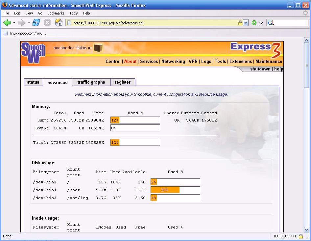The image size is (311, 241).
Task: Select the advanced tab
Action: click(58, 82)
